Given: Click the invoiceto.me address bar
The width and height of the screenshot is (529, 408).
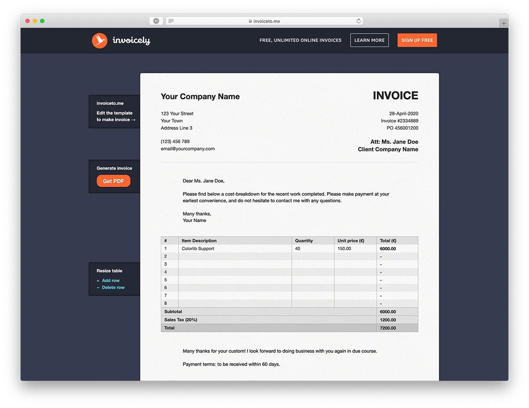Looking at the screenshot, I should 264,21.
